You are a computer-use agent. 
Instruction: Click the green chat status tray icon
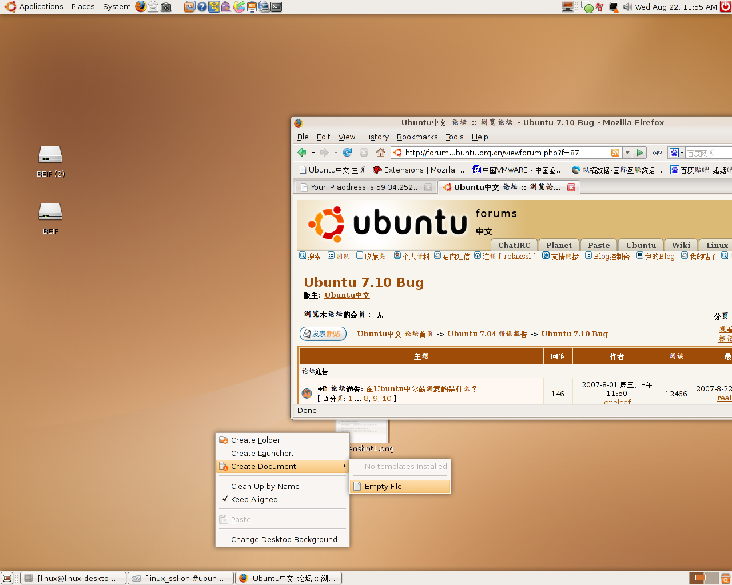[587, 7]
